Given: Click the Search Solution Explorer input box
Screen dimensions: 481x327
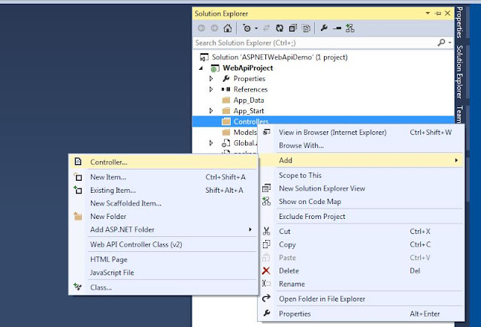Looking at the screenshot, I should (x=315, y=43).
